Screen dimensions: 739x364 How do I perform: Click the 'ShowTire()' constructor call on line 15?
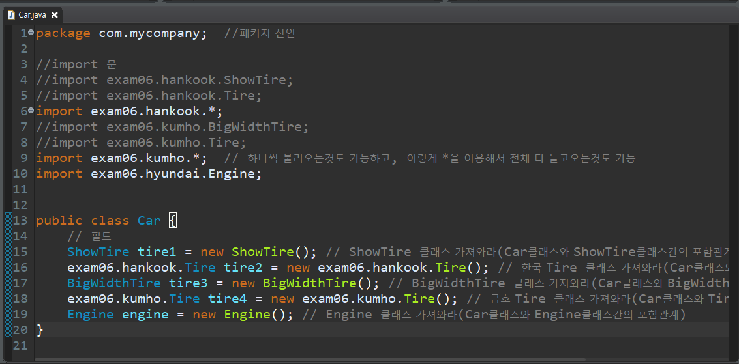tap(269, 251)
